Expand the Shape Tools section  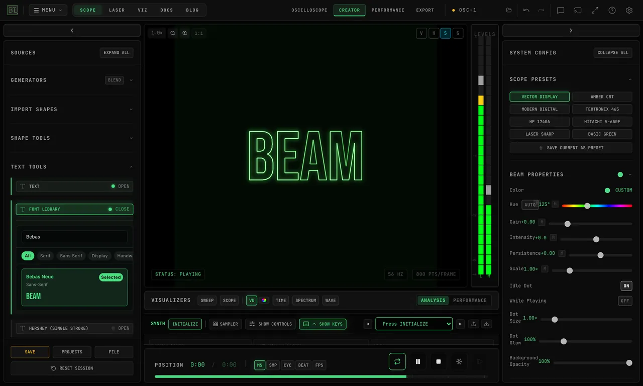pos(131,138)
